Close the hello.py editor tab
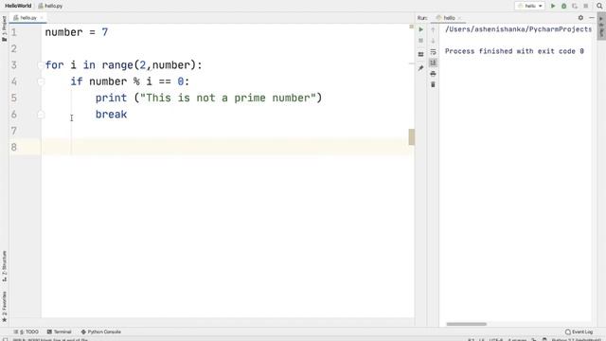This screenshot has height=341, width=606. point(42,18)
